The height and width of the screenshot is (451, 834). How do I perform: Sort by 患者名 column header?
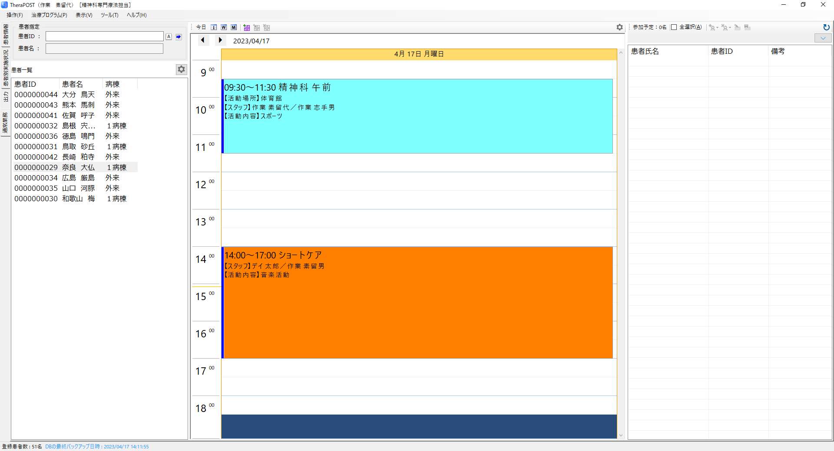(81, 84)
